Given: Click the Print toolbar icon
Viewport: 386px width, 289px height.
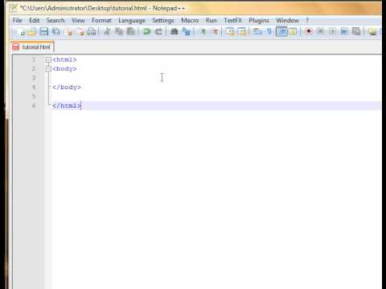Looking at the screenshot, I should 92,32.
